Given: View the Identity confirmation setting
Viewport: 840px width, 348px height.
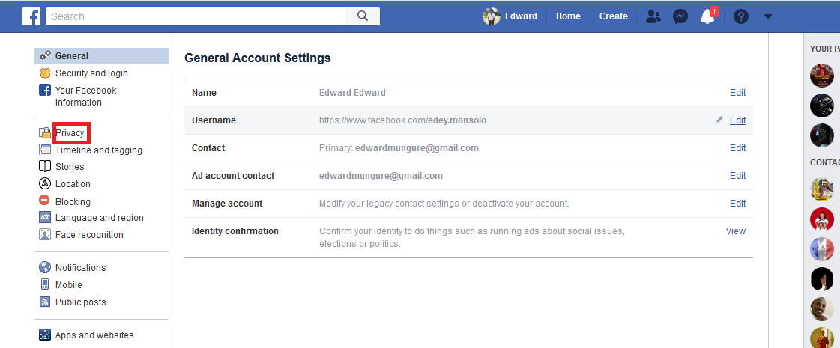Looking at the screenshot, I should tap(736, 231).
